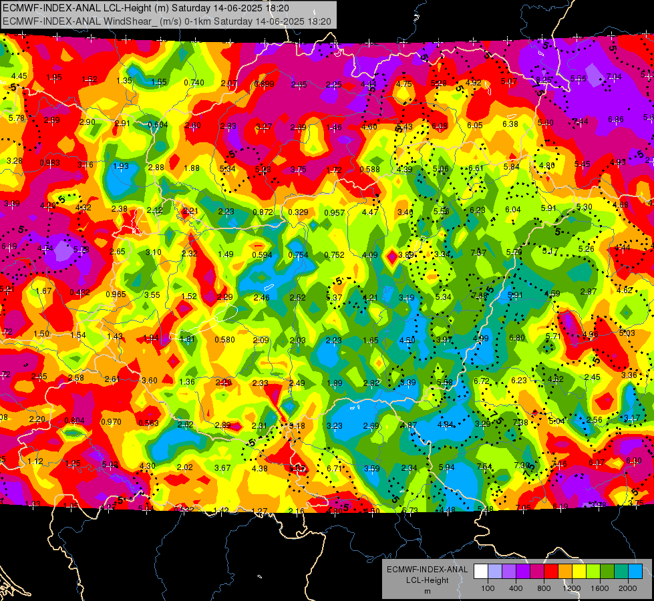Image resolution: width=654 pixels, height=601 pixels.
Task: Click the wind shear value '5.78'
Action: (x=17, y=118)
